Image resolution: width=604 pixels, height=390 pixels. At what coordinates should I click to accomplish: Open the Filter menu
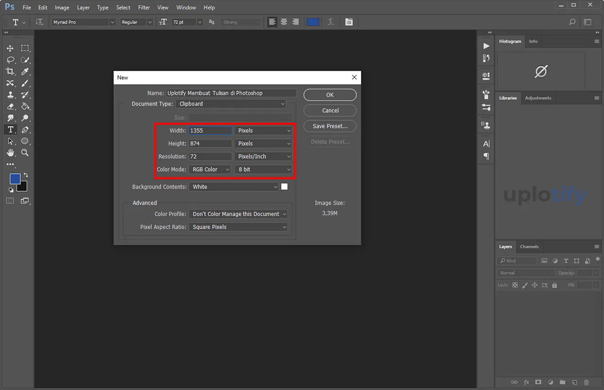tap(143, 8)
